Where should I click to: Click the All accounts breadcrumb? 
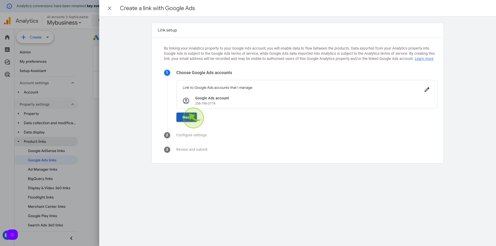click(x=56, y=17)
